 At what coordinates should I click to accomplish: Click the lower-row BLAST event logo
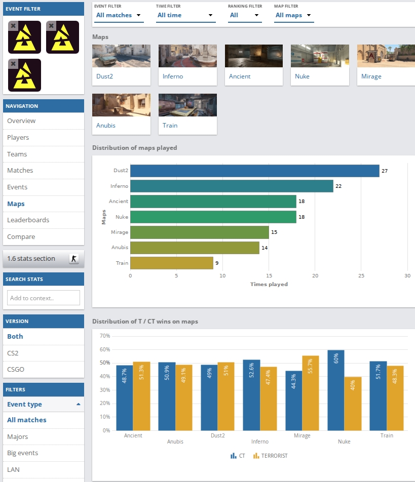pyautogui.click(x=25, y=75)
